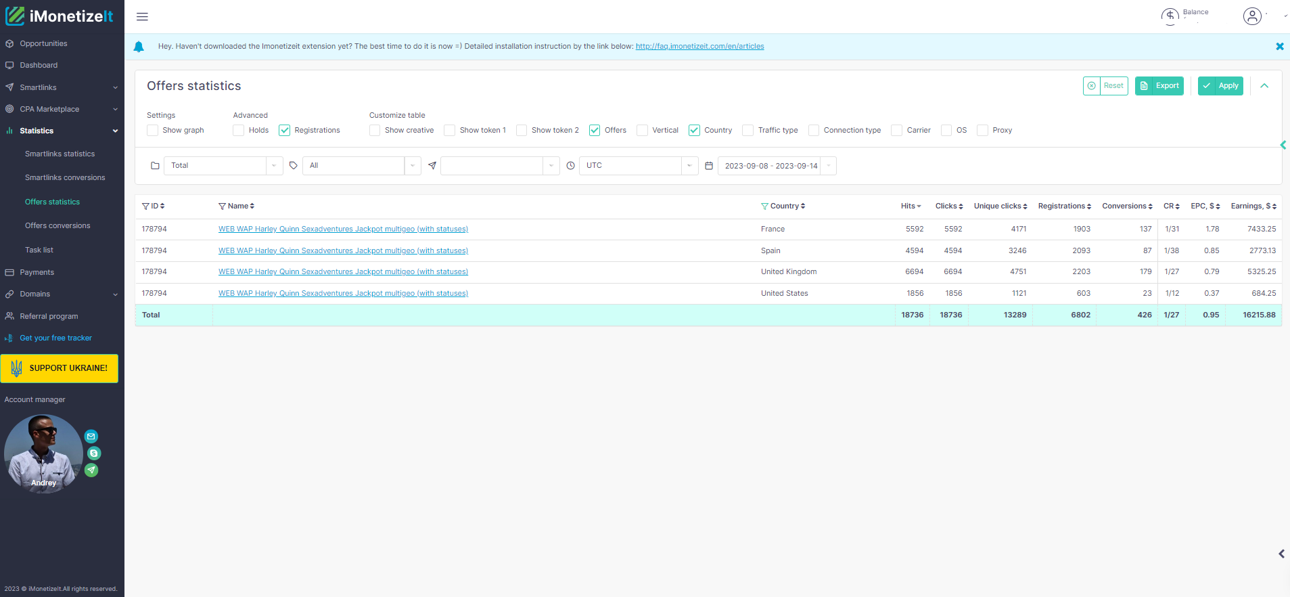This screenshot has width=1290, height=597.
Task: Message account manager via Telegram icon
Action: coord(91,470)
